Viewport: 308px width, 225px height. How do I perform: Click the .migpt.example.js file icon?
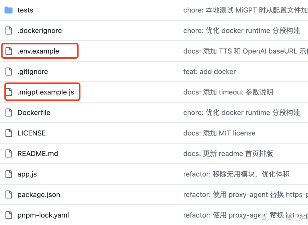pyautogui.click(x=9, y=92)
